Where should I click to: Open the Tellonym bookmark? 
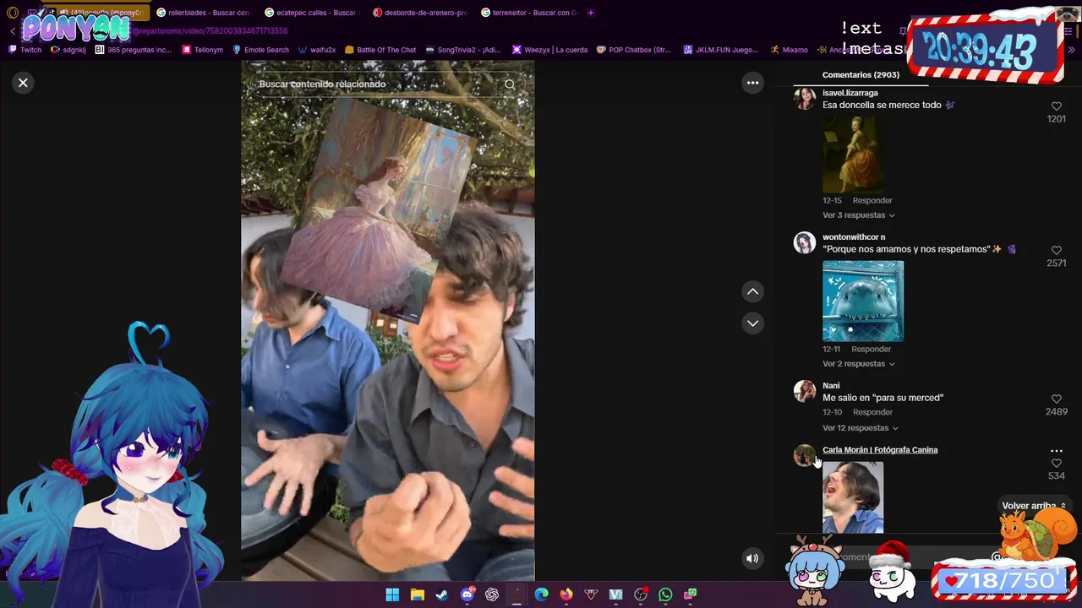[x=203, y=50]
